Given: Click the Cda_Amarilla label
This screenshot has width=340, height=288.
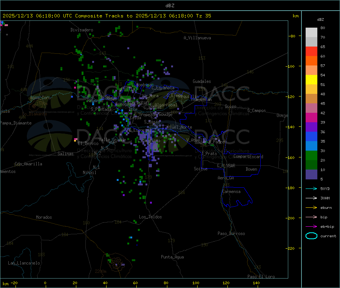Looking at the screenshot, I should tap(28, 164).
